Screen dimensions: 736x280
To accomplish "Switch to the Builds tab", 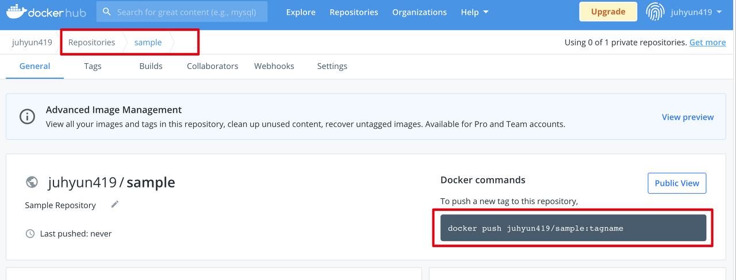I will click(151, 66).
